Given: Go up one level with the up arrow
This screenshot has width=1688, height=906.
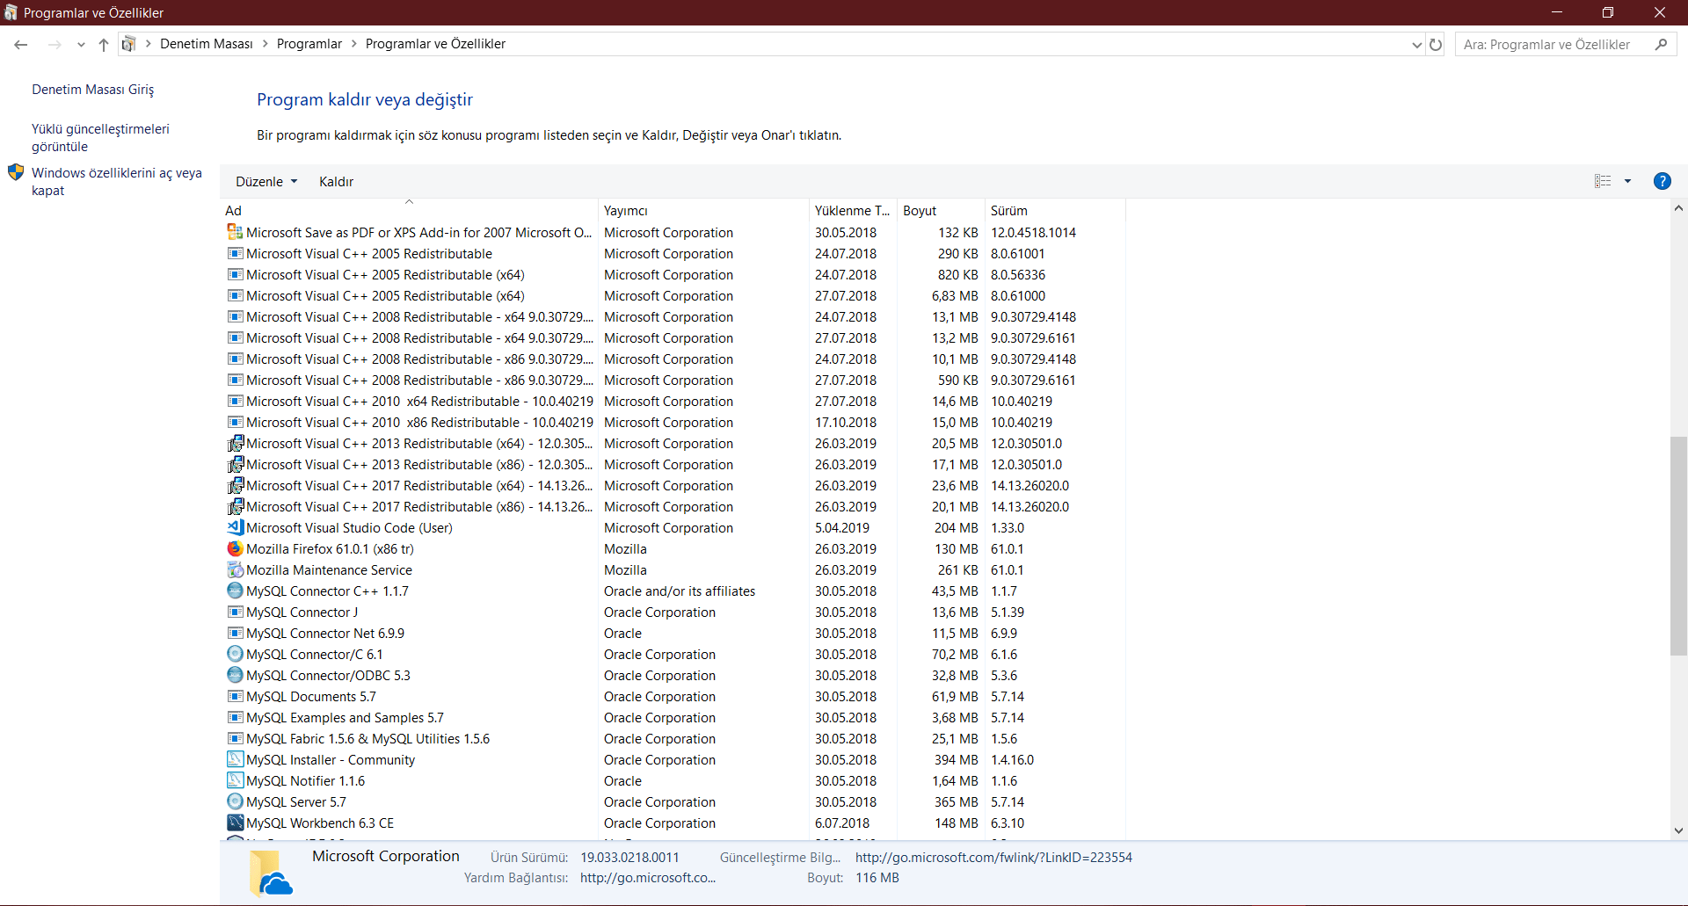Looking at the screenshot, I should click(104, 44).
